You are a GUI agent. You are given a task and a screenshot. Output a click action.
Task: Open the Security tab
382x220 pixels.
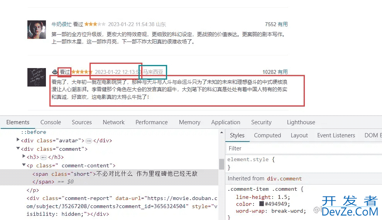tap(261, 122)
